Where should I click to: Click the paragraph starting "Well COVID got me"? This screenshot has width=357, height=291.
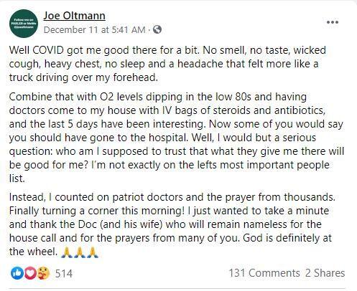(167, 64)
